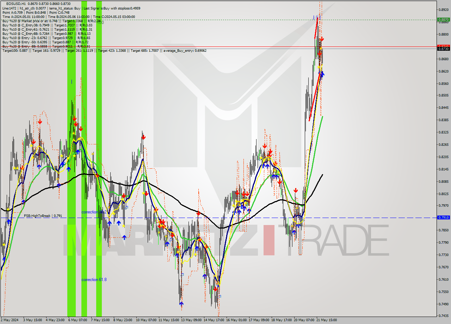This screenshot has height=324, width=451.
Task: Click the '2 May 2024' date label
Action: (x=10, y=320)
